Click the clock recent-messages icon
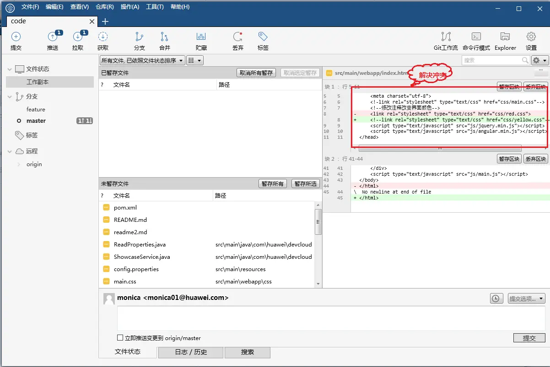 pos(496,299)
